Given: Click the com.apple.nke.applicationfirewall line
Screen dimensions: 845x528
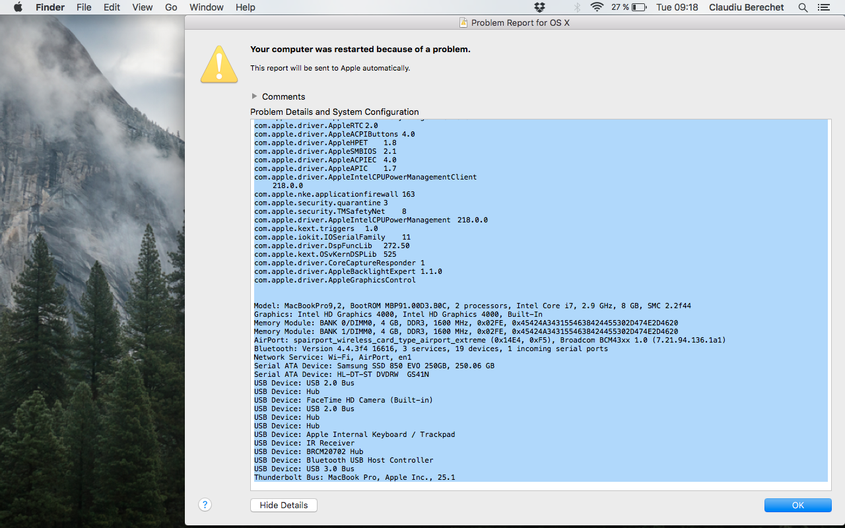Looking at the screenshot, I should [x=335, y=194].
